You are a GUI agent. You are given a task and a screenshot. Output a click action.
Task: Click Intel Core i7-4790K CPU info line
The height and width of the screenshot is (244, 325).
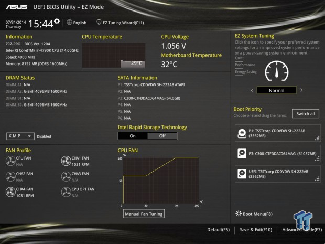point(42,50)
